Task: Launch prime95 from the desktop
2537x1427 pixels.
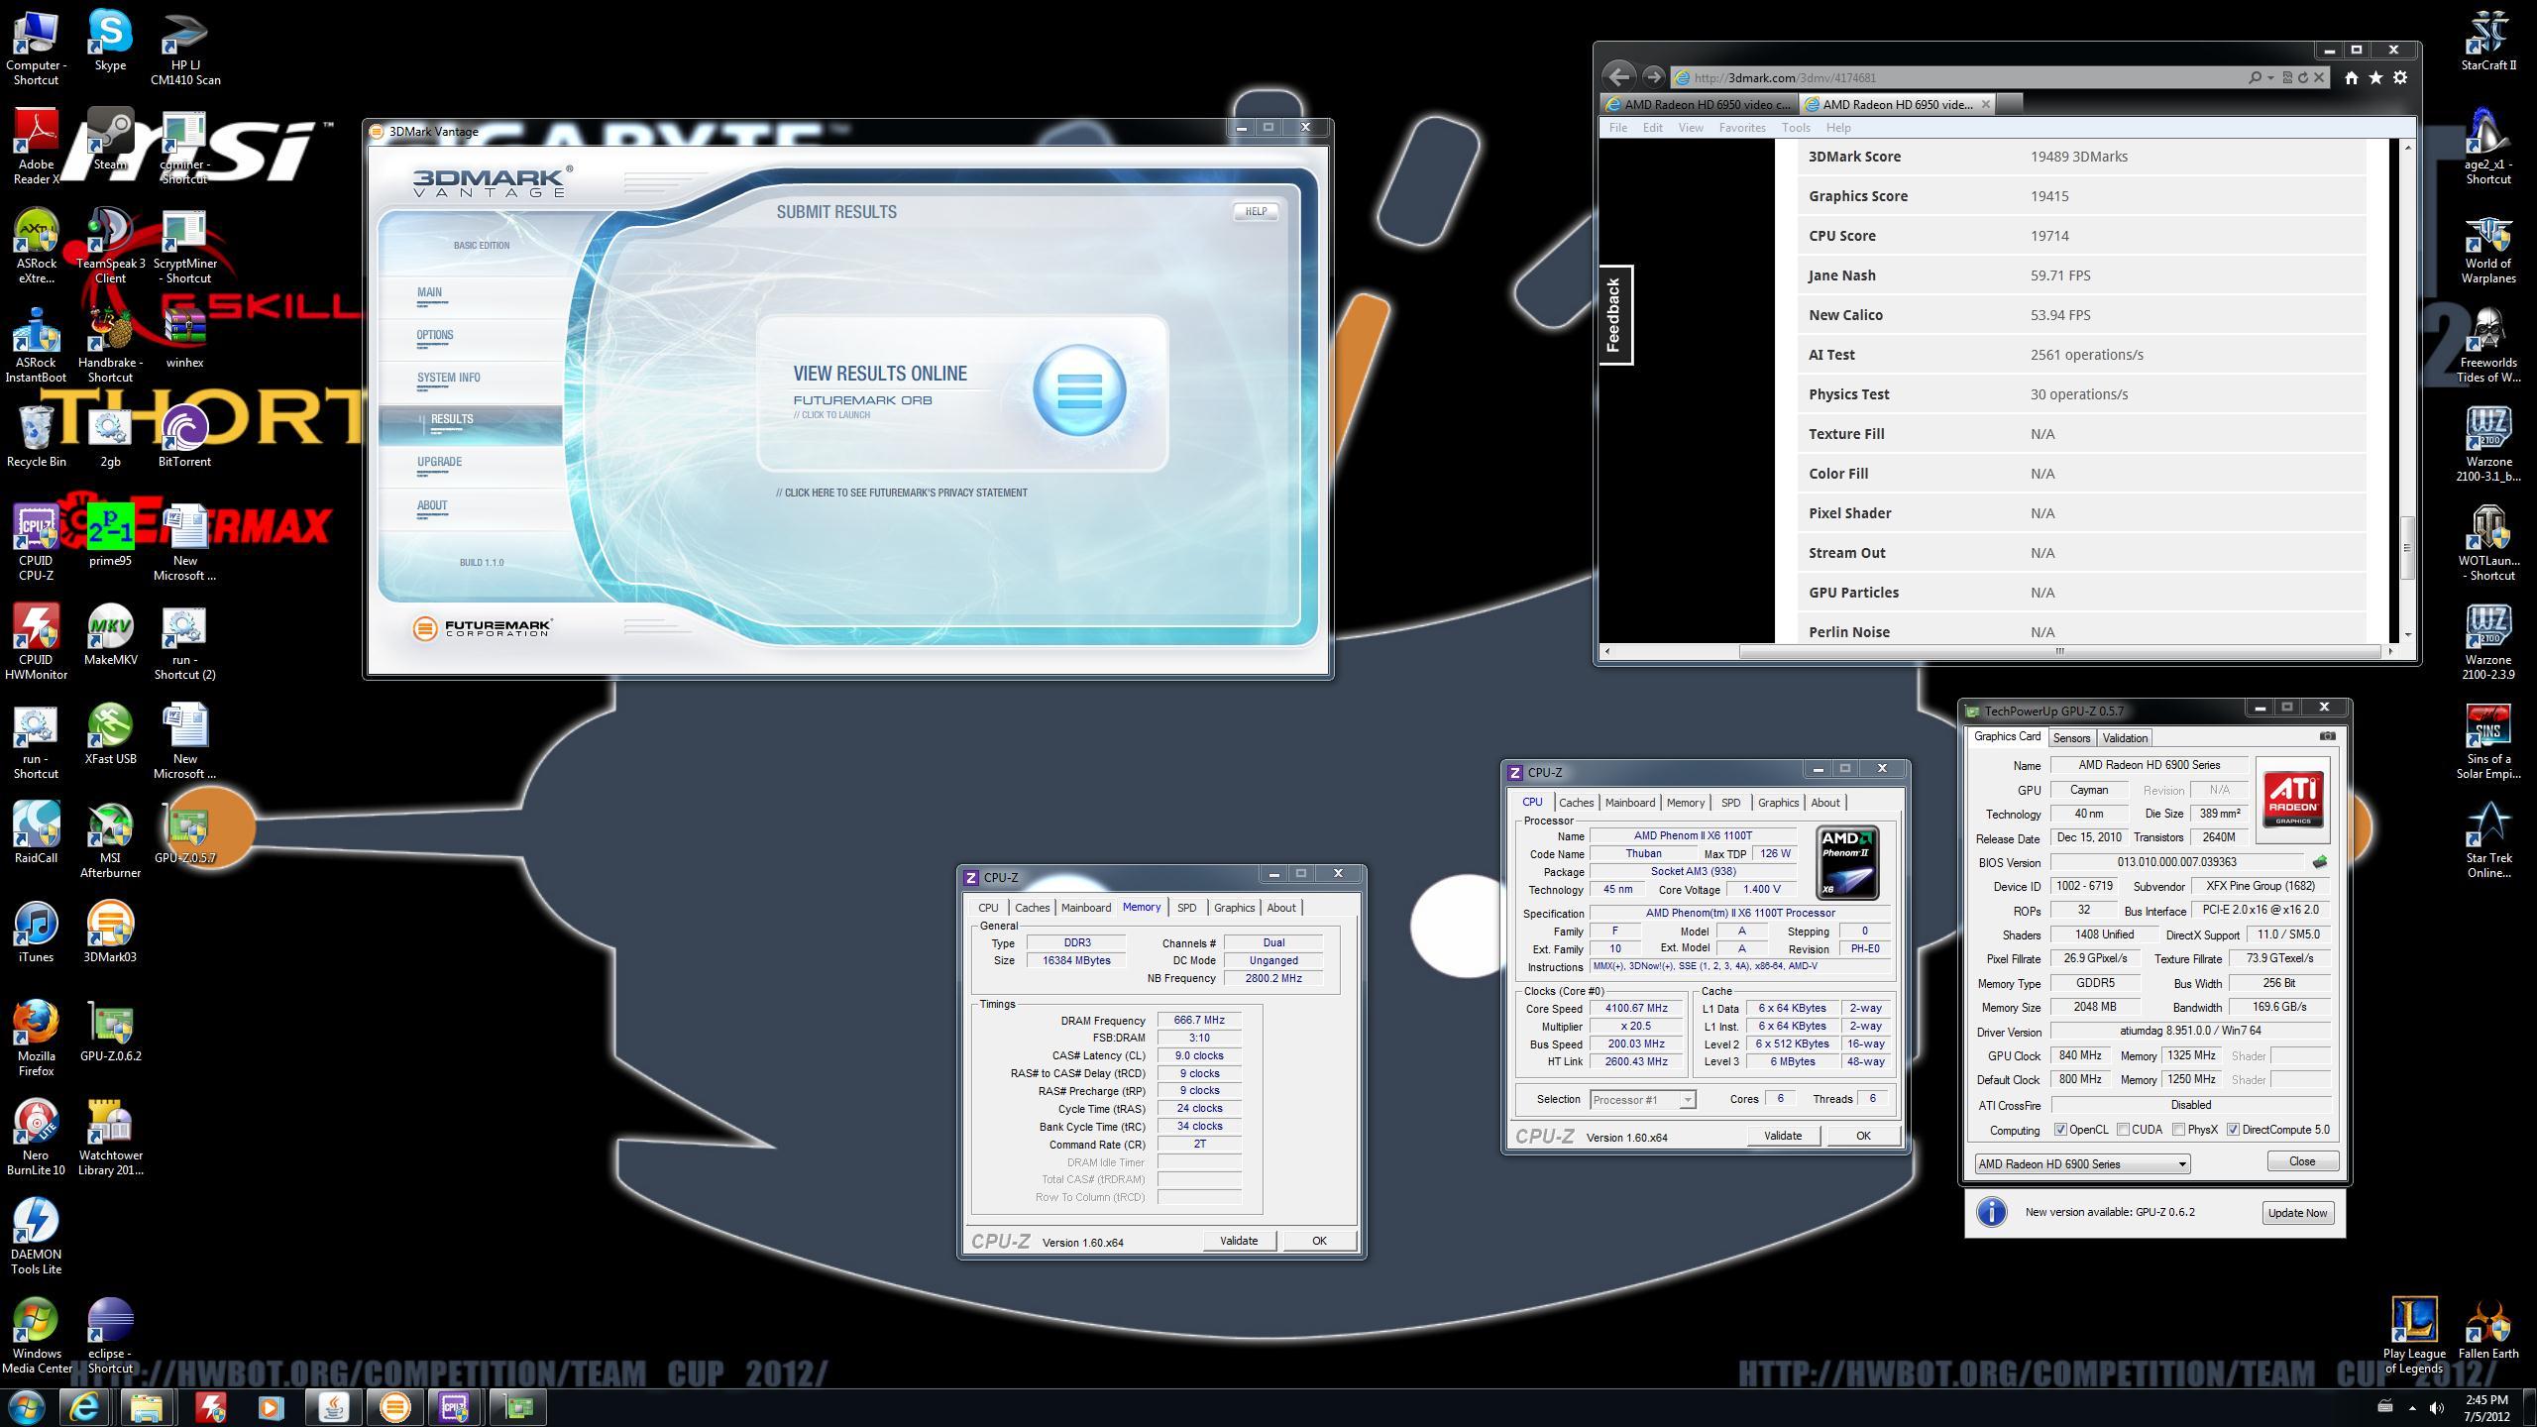Action: pyautogui.click(x=110, y=535)
